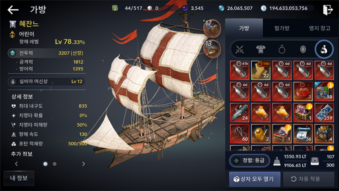
Task: Open sort option 정렬: 등급
Action: [x=250, y=161]
